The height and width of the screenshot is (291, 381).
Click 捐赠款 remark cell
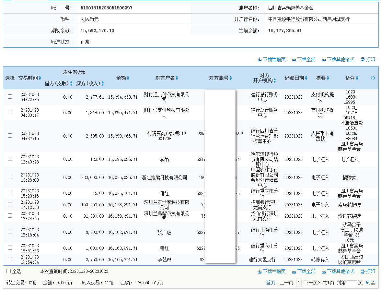click(x=349, y=178)
